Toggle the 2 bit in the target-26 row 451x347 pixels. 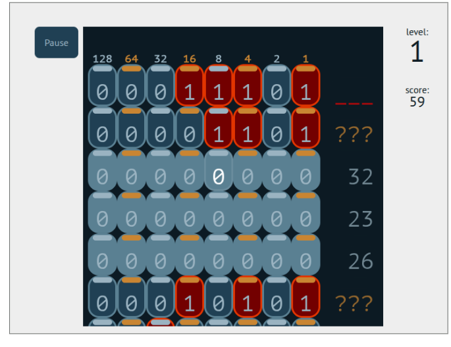coord(277,261)
